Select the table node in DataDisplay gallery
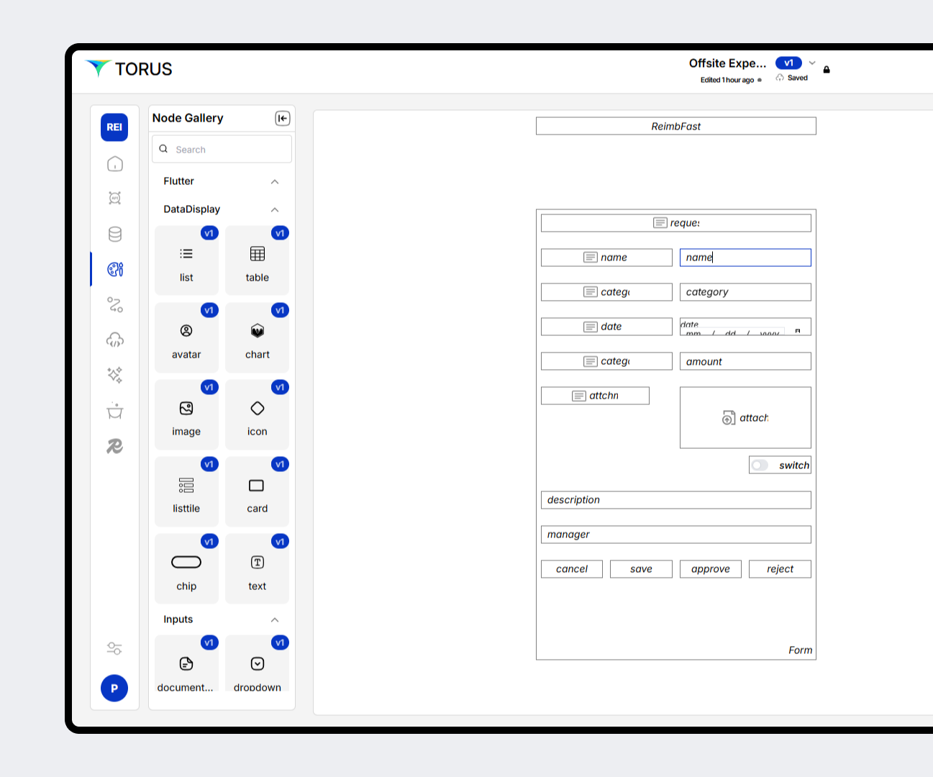The image size is (933, 777). click(257, 260)
